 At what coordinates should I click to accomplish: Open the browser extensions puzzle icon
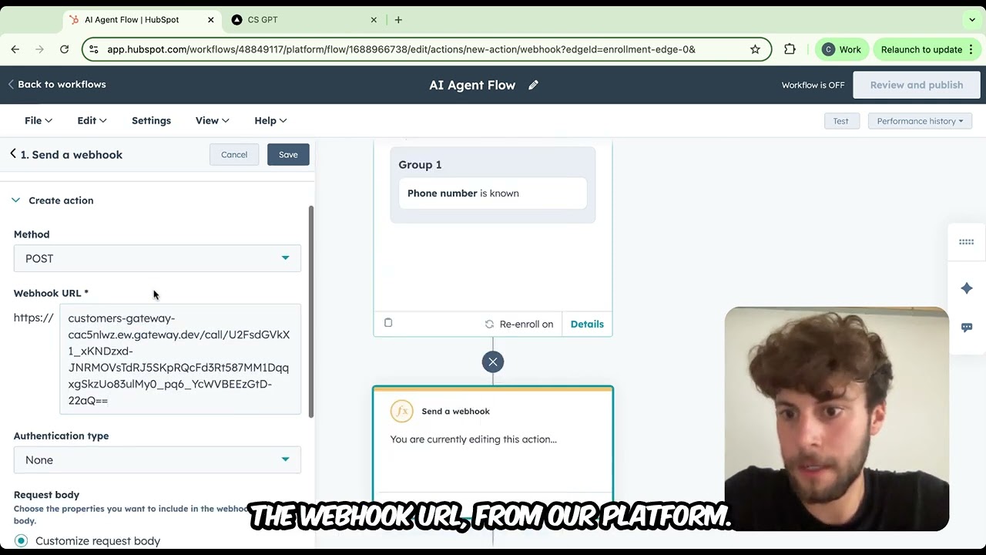coord(790,49)
